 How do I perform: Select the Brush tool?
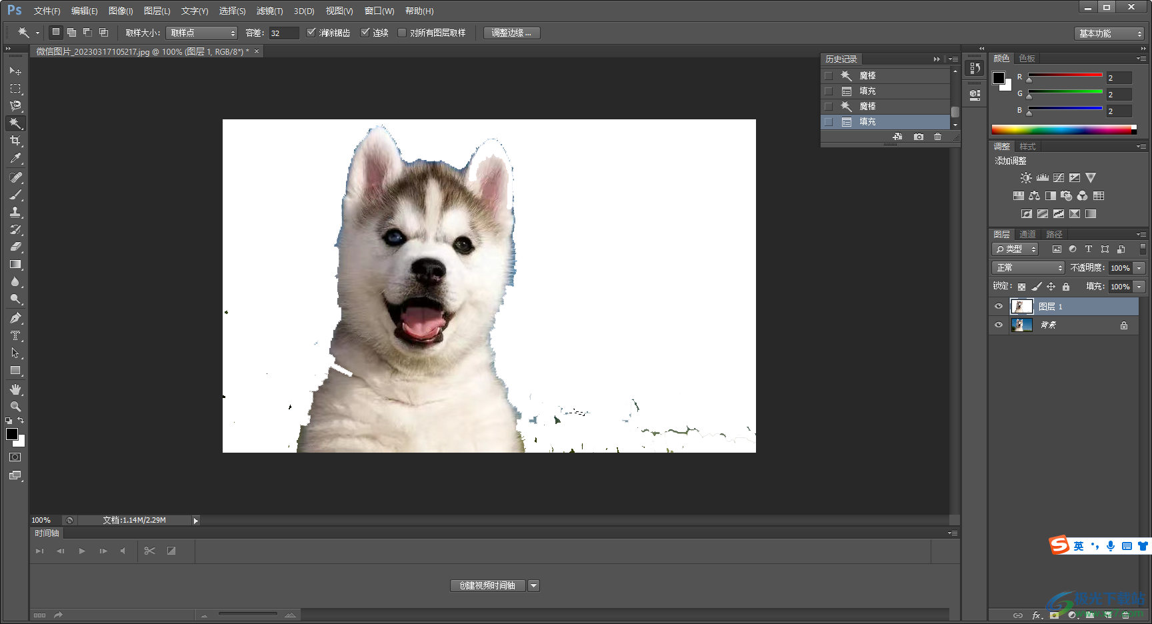click(x=15, y=195)
